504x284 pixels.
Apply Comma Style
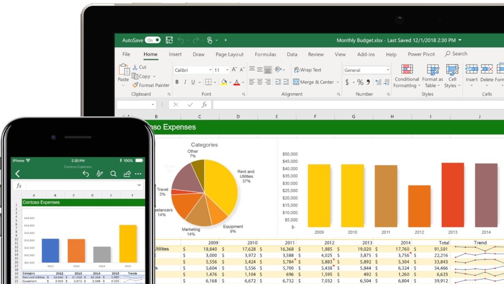369,82
